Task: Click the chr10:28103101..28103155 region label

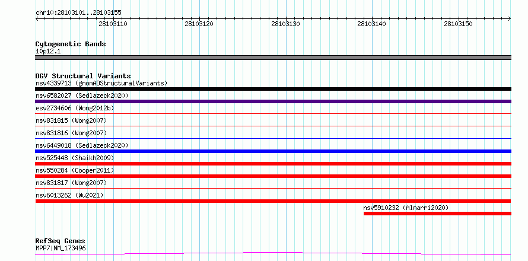Action: point(78,13)
